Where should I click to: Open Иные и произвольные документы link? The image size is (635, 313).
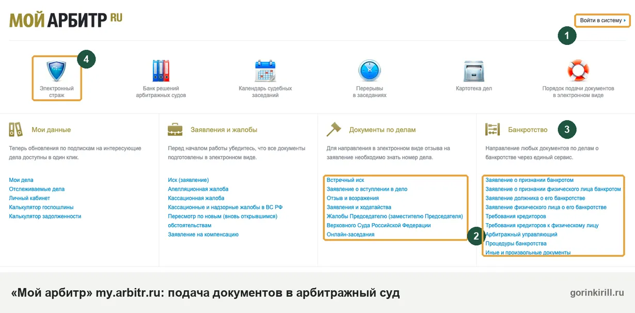(x=528, y=253)
